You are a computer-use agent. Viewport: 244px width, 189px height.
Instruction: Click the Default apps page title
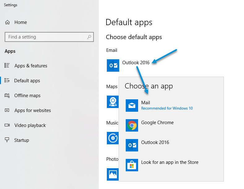point(129,22)
